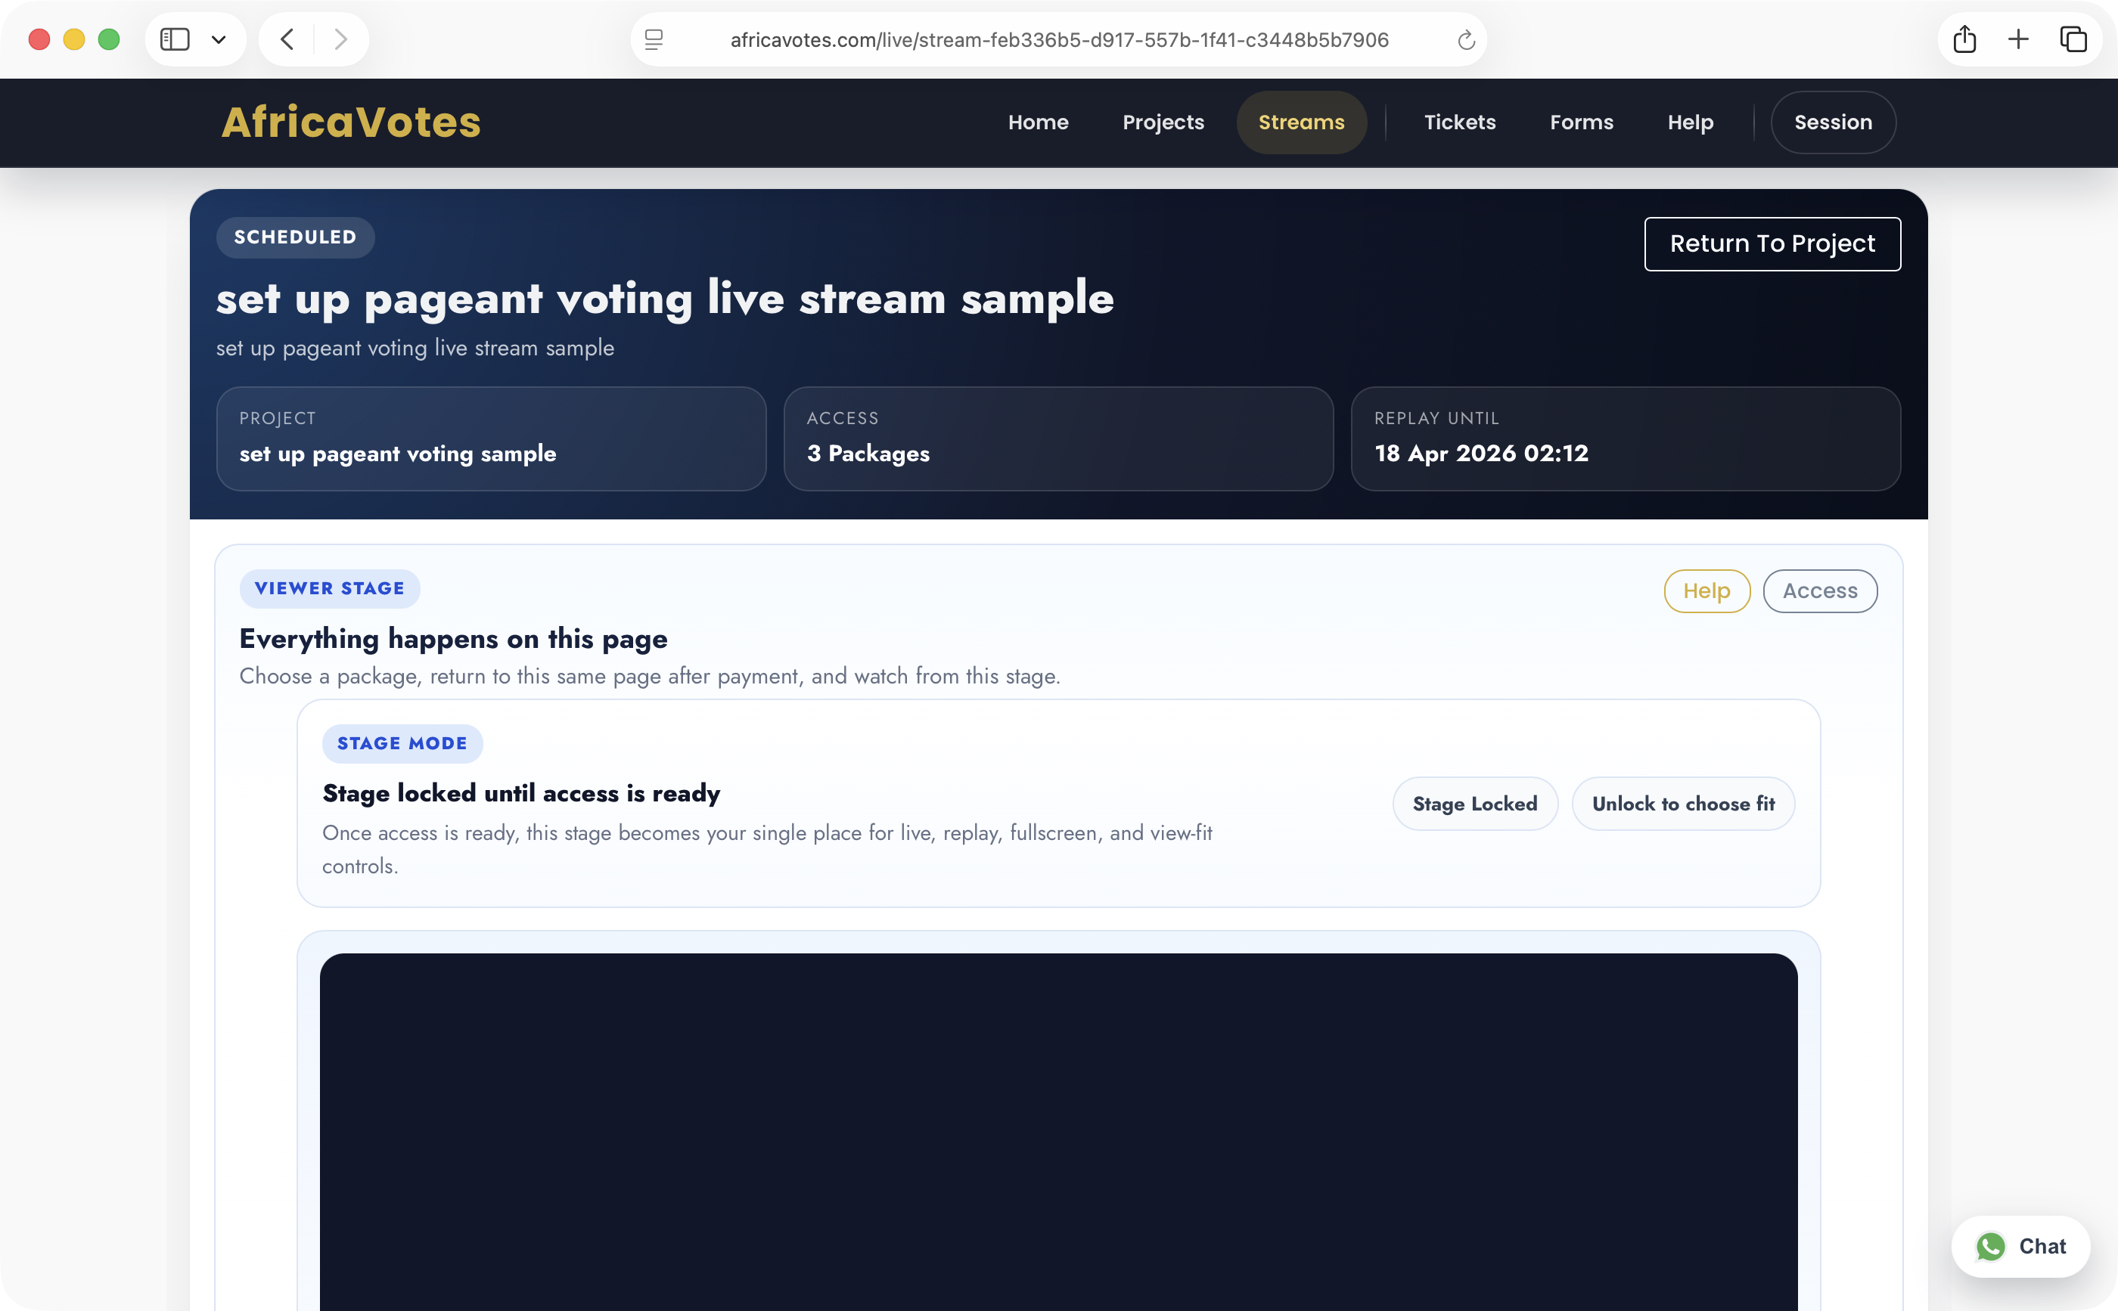Switch to the Tickets section
This screenshot has width=2118, height=1311.
point(1459,122)
